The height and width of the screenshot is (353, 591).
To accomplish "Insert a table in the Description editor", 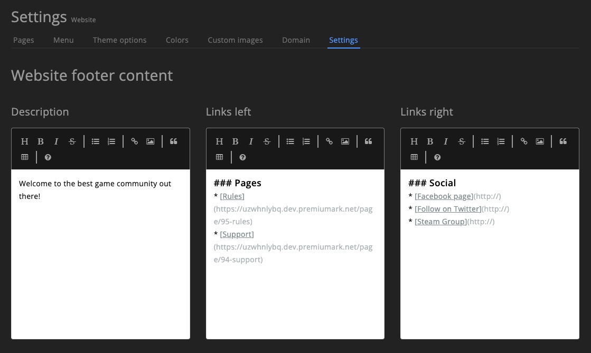I will click(x=24, y=157).
